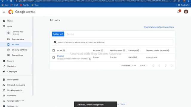
Task: Click the Remove button
Action: (x=70, y=34)
